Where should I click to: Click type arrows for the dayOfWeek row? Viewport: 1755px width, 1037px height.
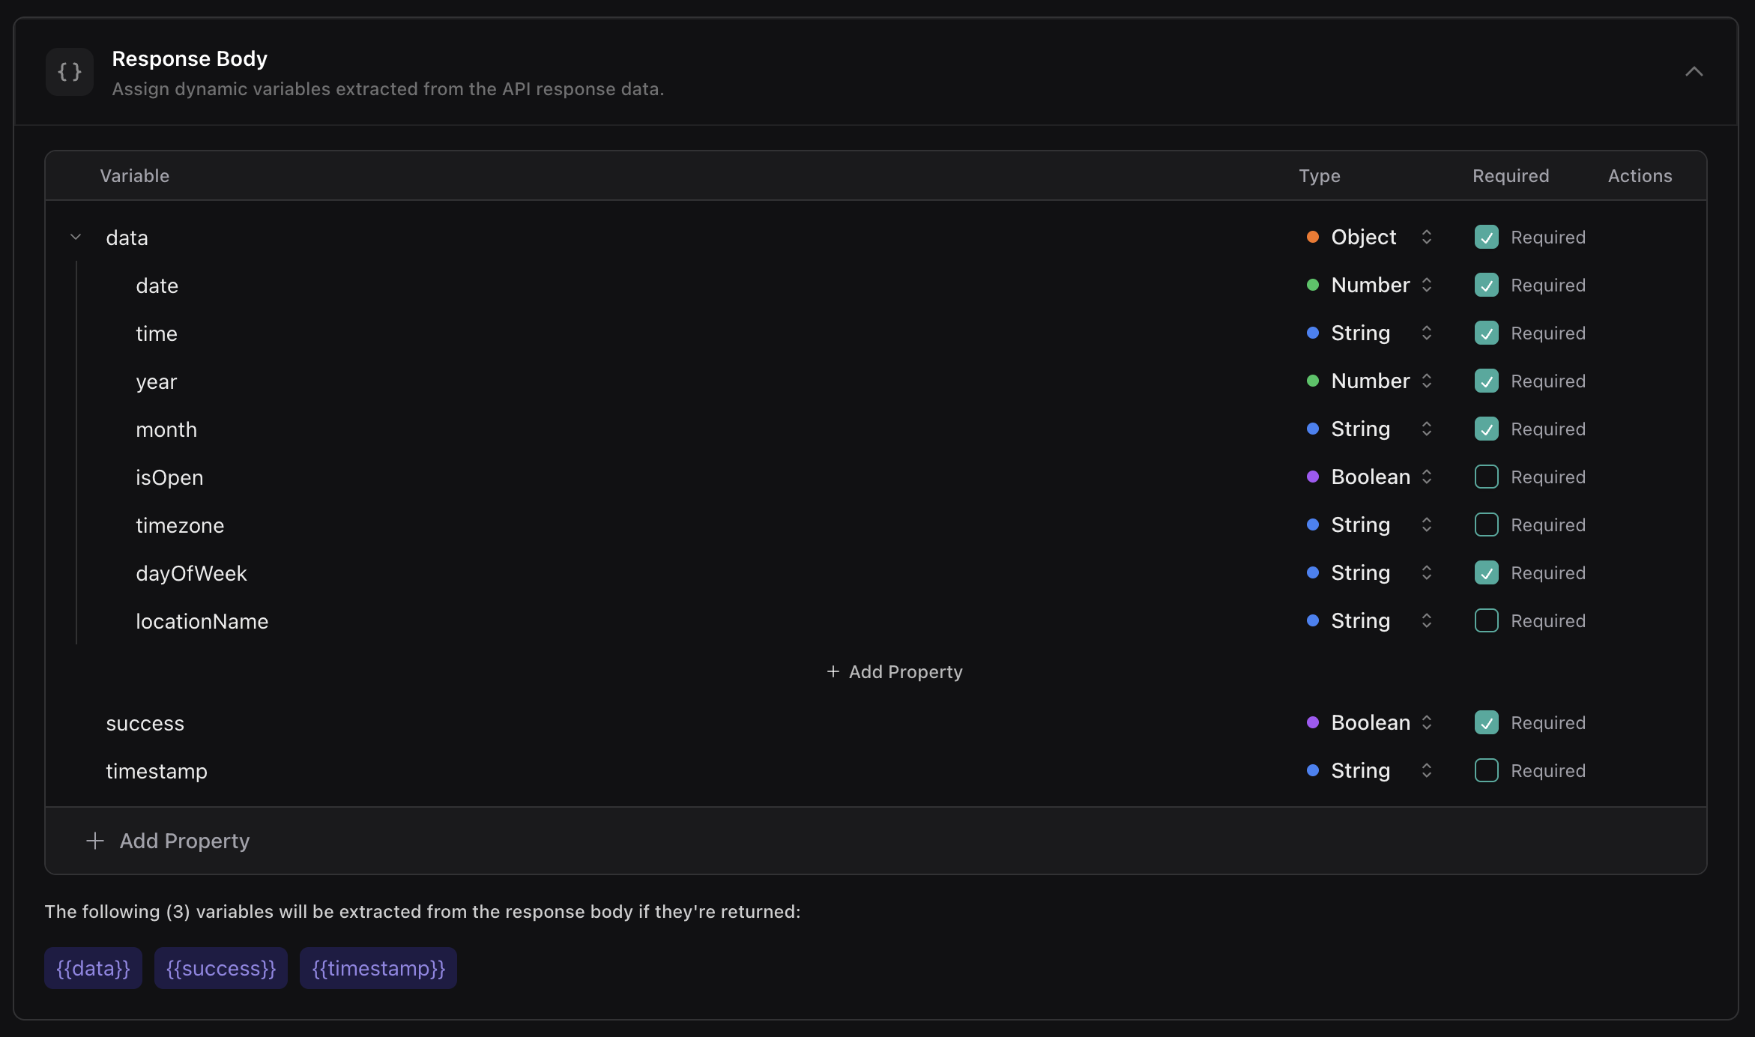coord(1427,573)
